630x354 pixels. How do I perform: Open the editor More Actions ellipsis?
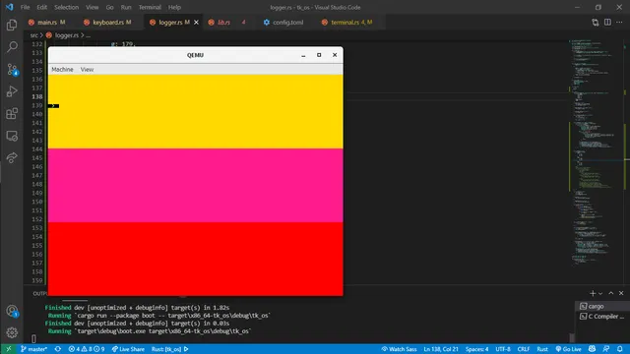(x=619, y=22)
